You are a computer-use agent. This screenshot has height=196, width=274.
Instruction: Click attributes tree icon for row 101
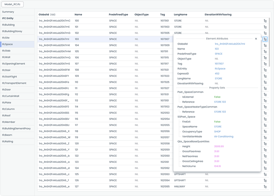pos(265,27)
